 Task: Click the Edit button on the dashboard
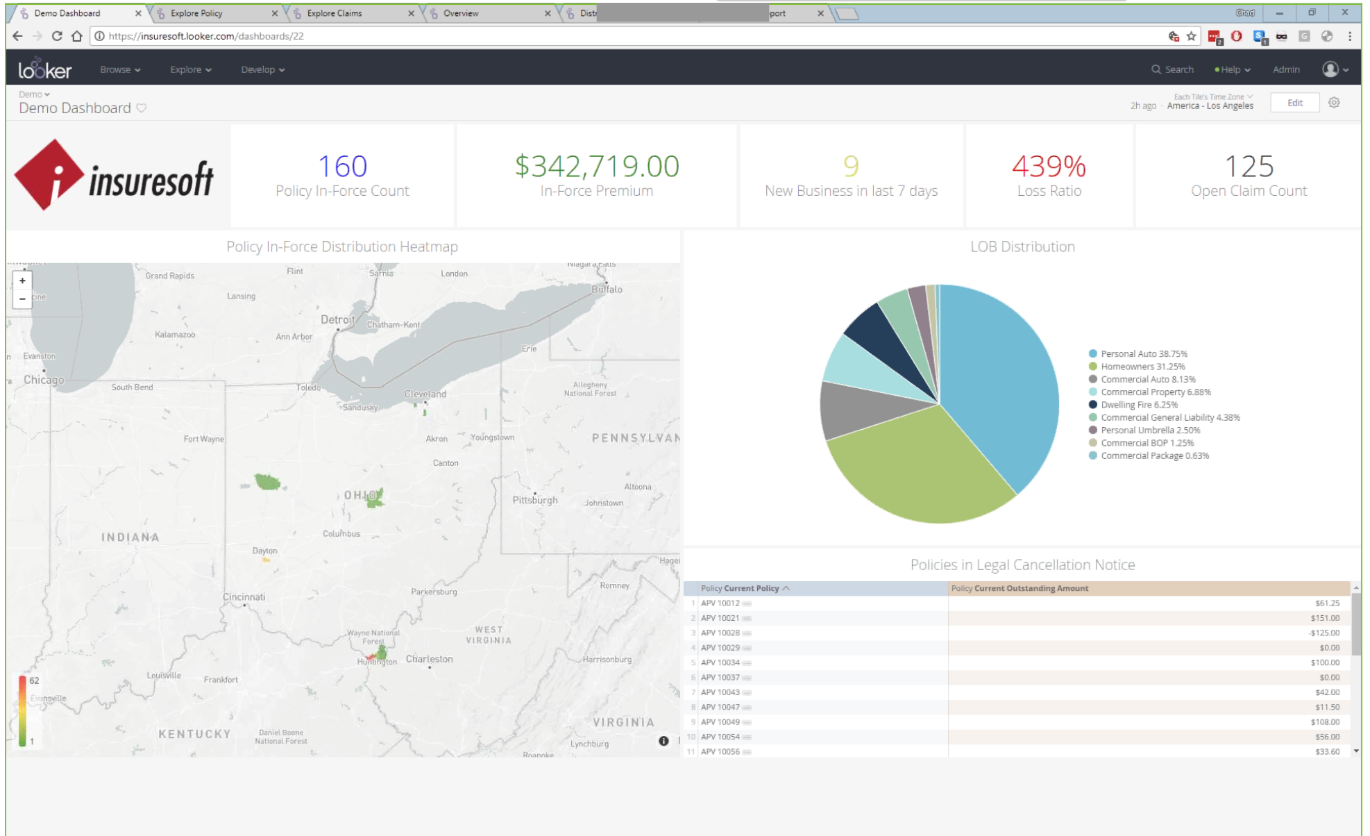coord(1294,102)
